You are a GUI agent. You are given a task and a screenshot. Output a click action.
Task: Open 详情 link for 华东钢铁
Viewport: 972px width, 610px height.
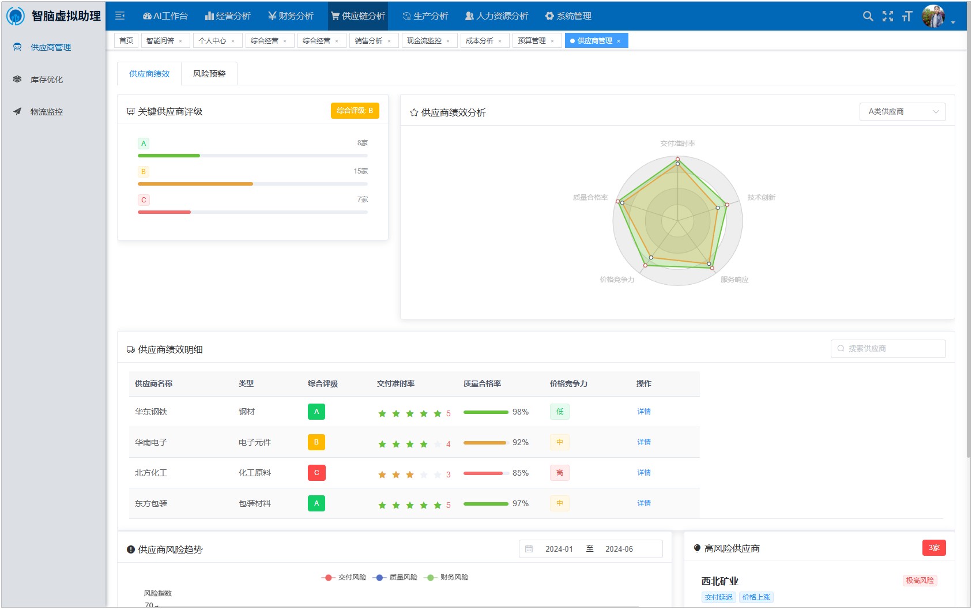[x=644, y=412]
